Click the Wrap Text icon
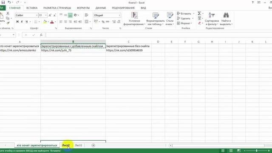This screenshot has width=272, height=153. (x=86, y=15)
